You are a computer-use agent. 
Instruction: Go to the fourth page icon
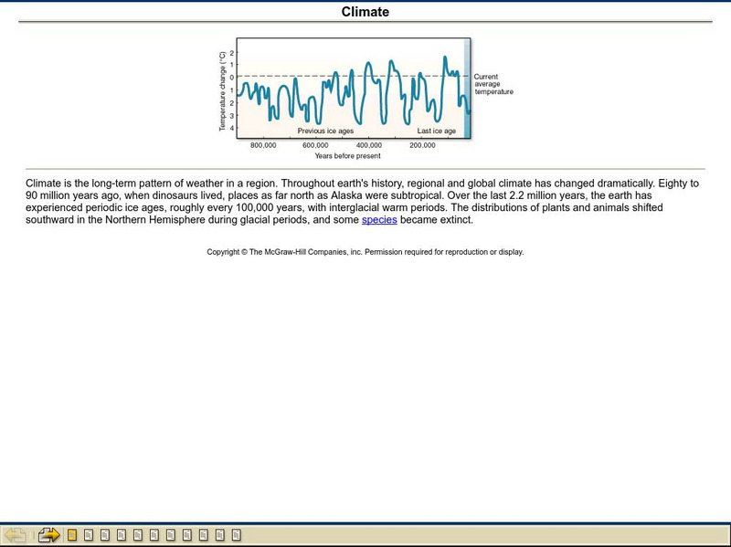(x=122, y=534)
